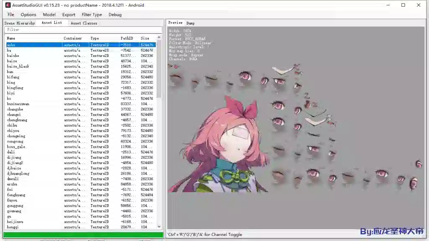
Task: Select the 'chihu' asset row
Action: coord(81,126)
